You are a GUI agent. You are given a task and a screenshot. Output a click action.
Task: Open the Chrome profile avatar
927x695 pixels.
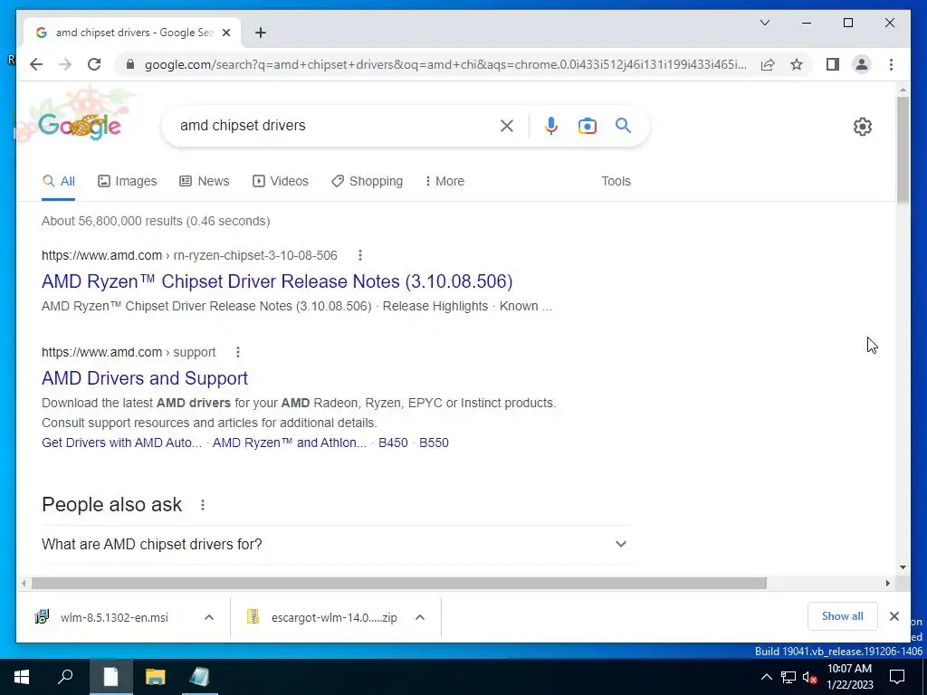point(862,64)
